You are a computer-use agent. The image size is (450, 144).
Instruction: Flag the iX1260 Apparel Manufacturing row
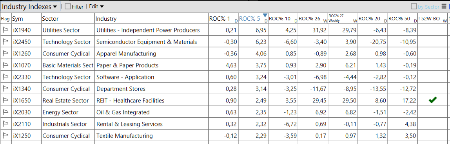point(5,54)
